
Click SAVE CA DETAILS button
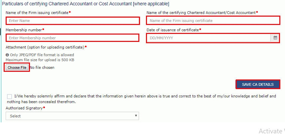point(258,84)
